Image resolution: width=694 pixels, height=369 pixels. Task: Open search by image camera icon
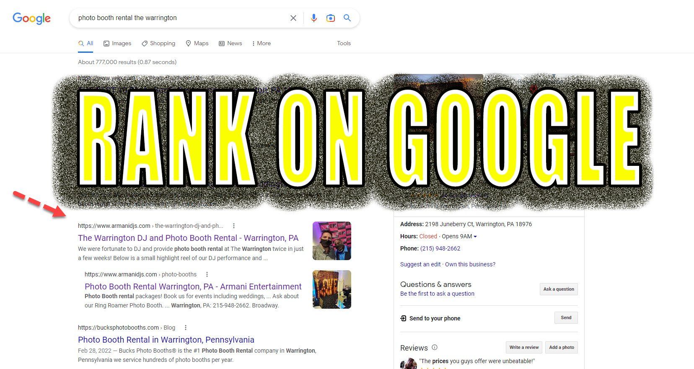[331, 18]
